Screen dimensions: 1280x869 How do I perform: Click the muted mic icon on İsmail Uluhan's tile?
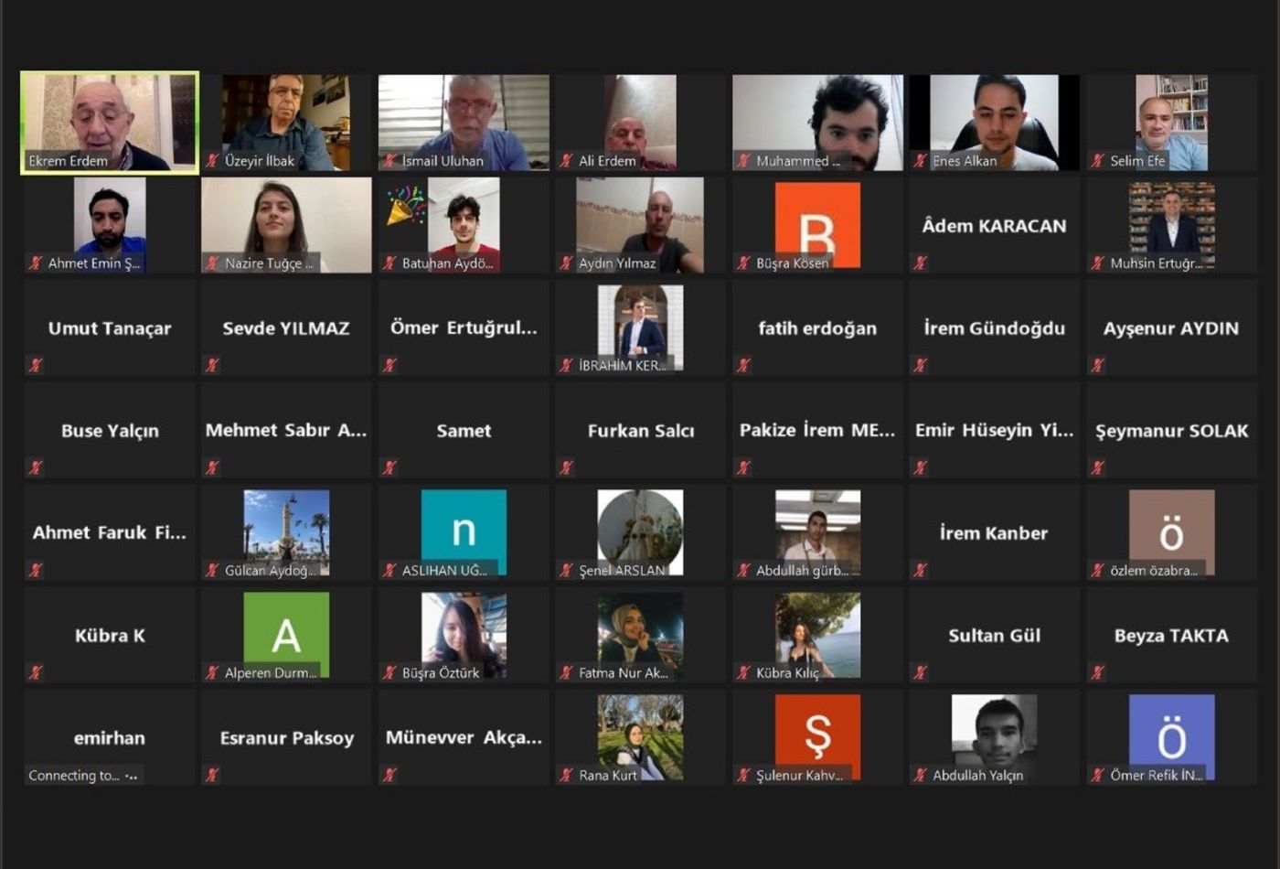coord(389,161)
